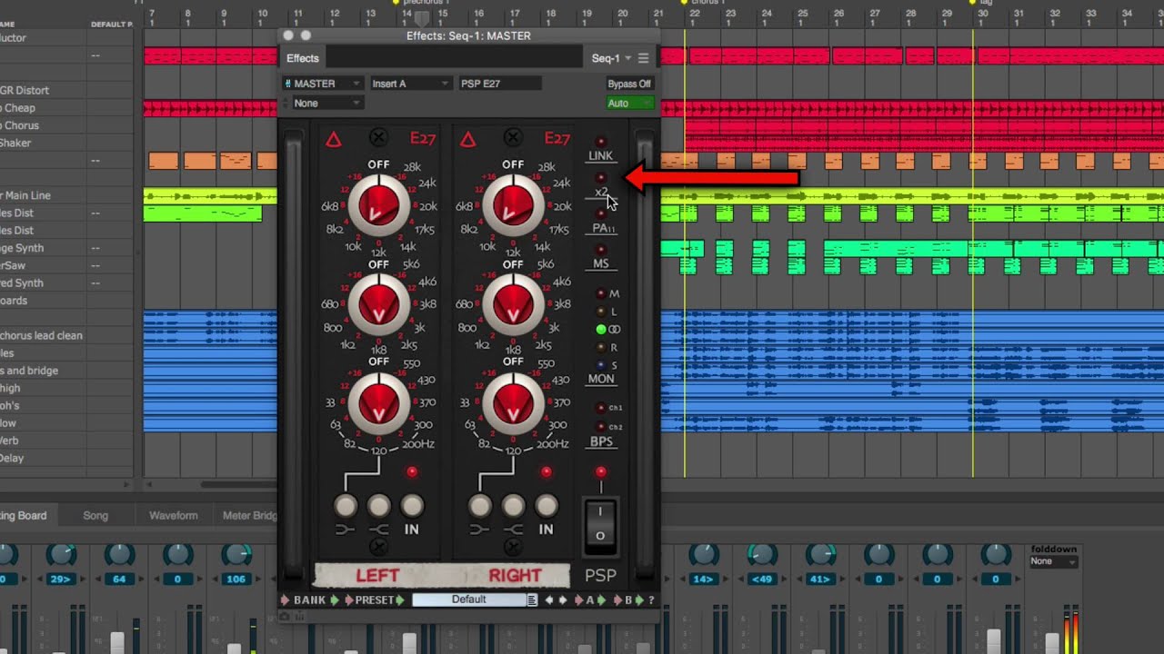Select monitor mode R
1164x654 pixels.
click(600, 347)
